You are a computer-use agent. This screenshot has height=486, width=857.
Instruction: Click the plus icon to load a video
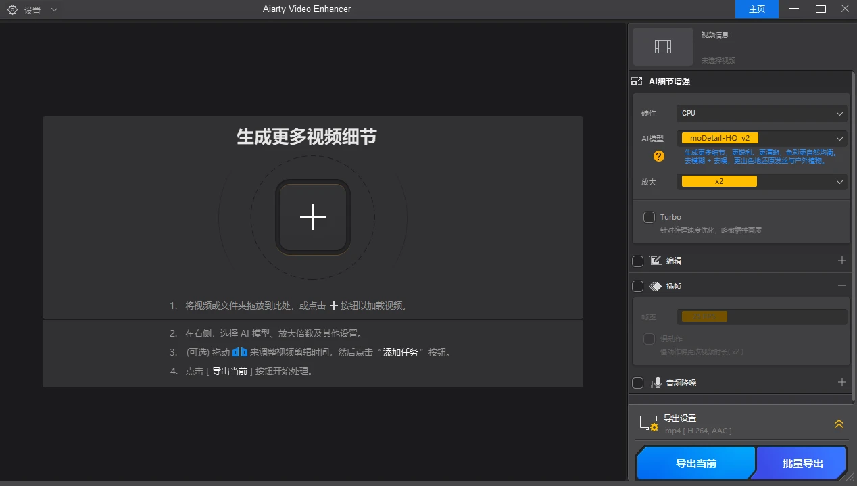(x=312, y=217)
